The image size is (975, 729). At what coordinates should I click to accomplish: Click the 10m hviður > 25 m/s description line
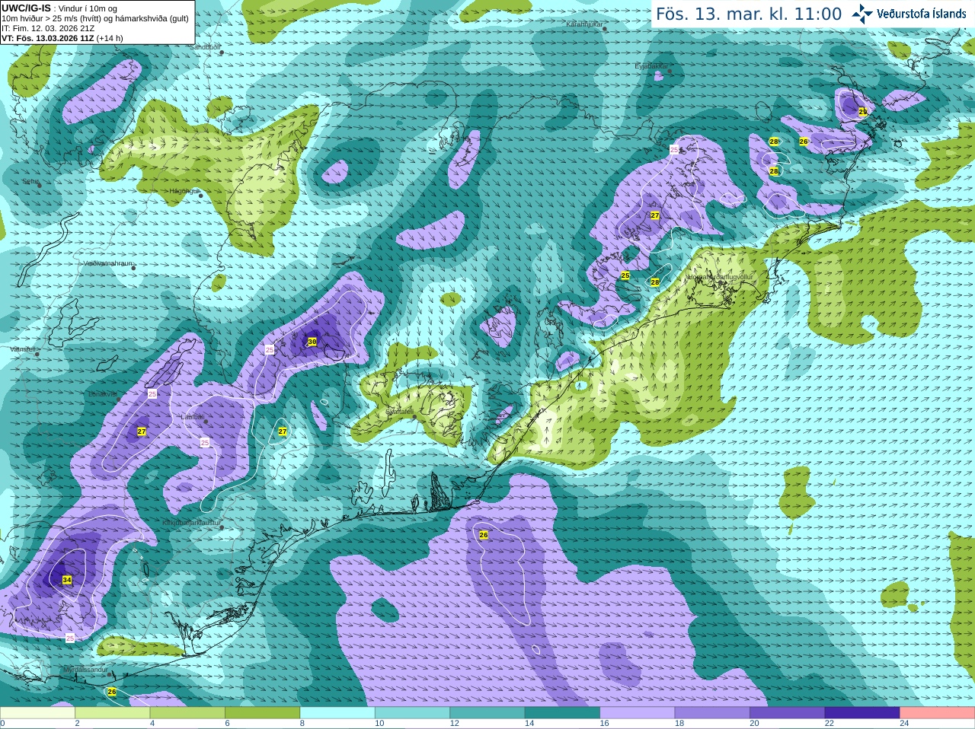tap(95, 18)
